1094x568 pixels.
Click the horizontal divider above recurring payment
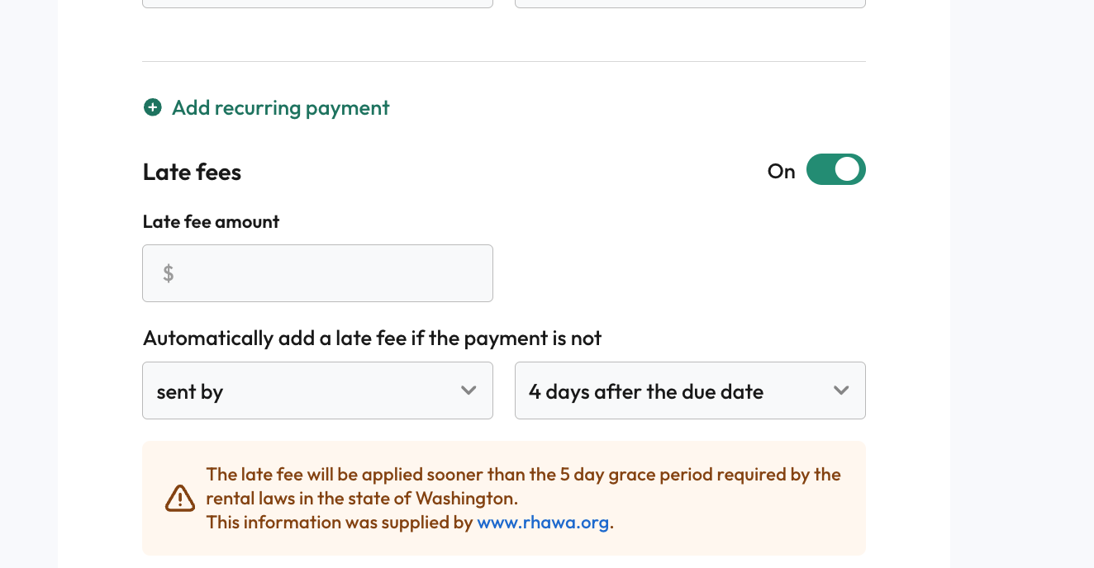point(504,61)
